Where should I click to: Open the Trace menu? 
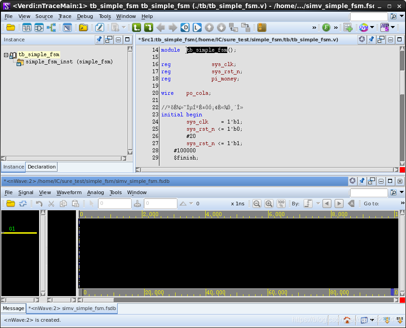click(x=65, y=16)
